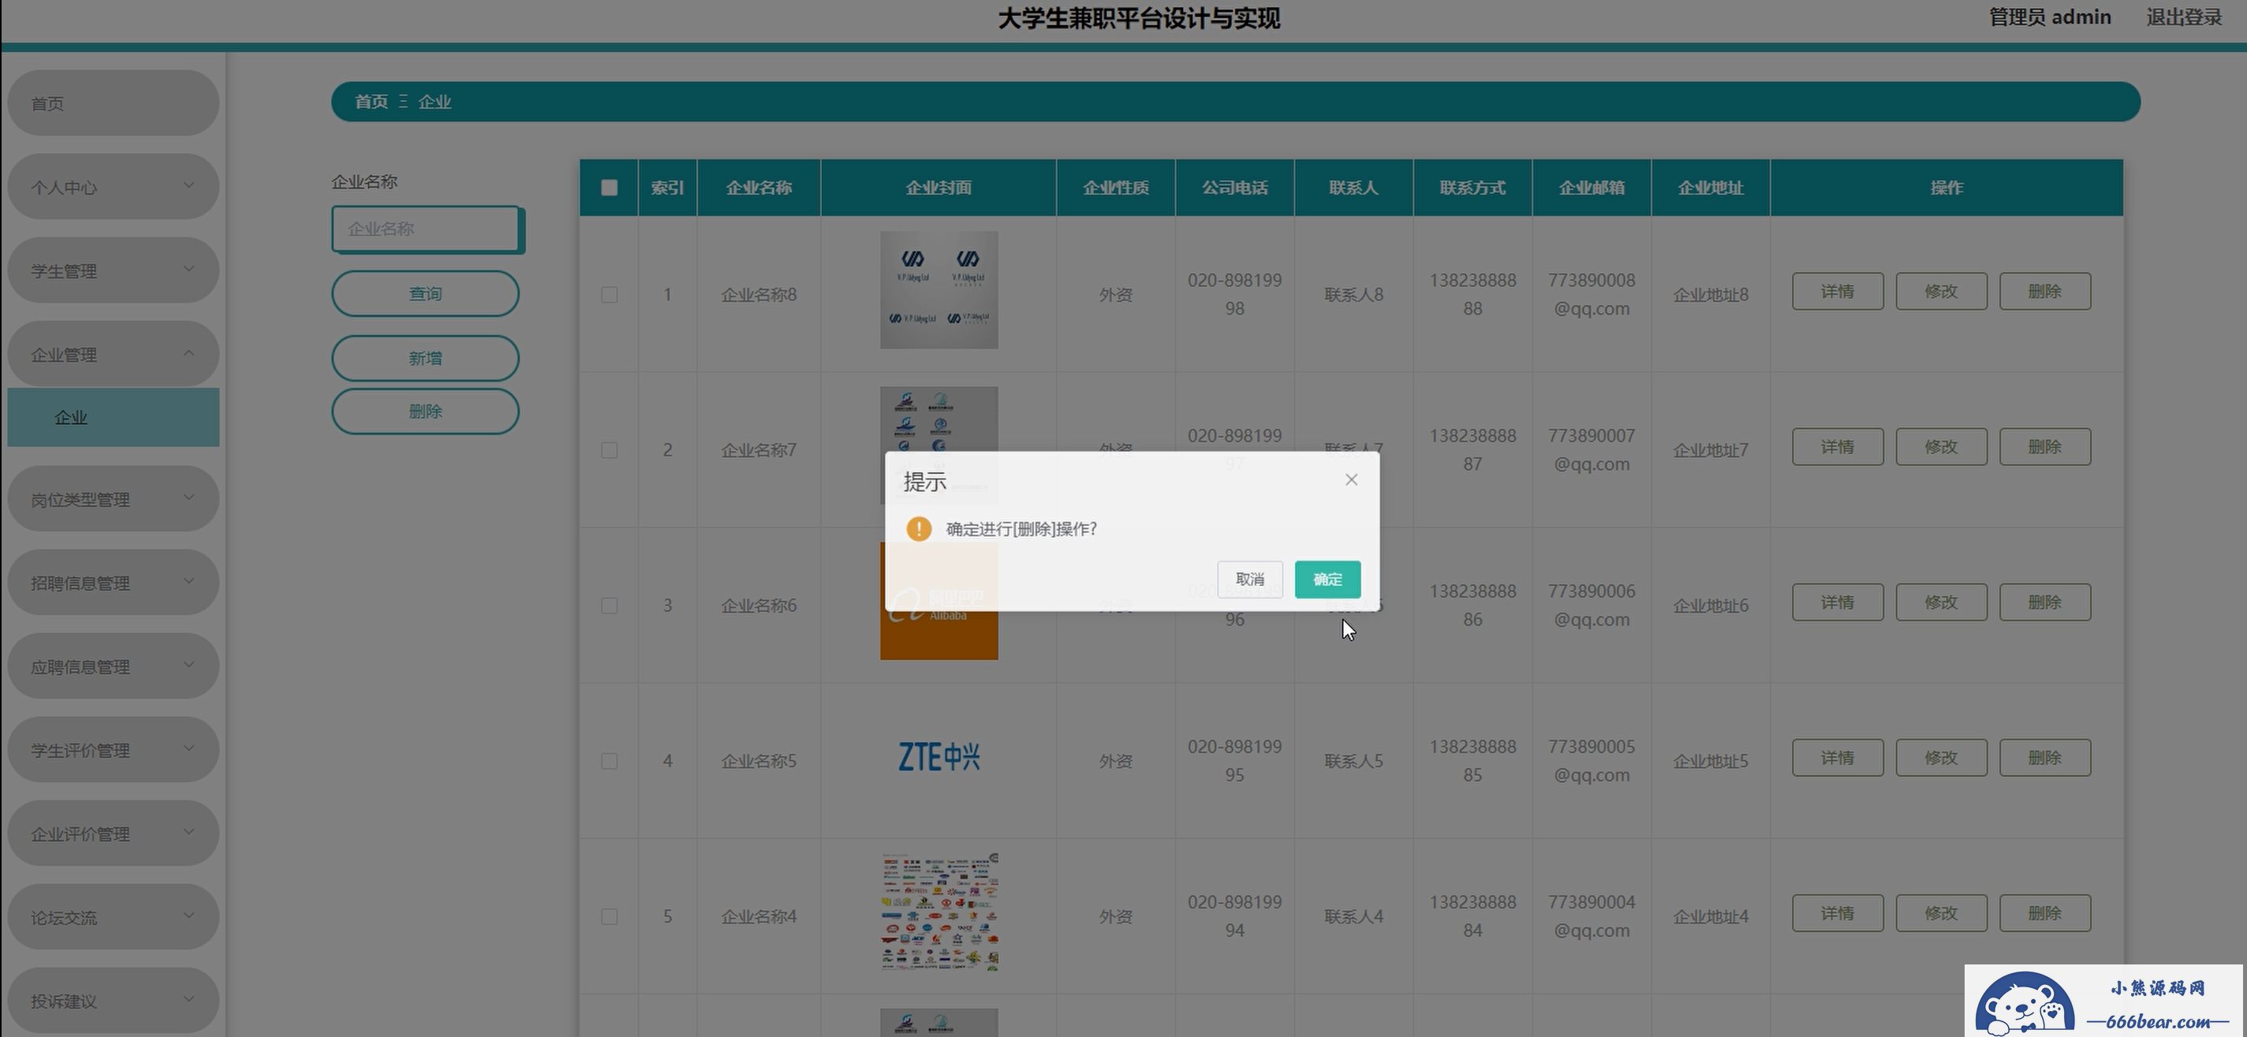The image size is (2247, 1037).
Task: Click the 新增 add button
Action: point(425,359)
